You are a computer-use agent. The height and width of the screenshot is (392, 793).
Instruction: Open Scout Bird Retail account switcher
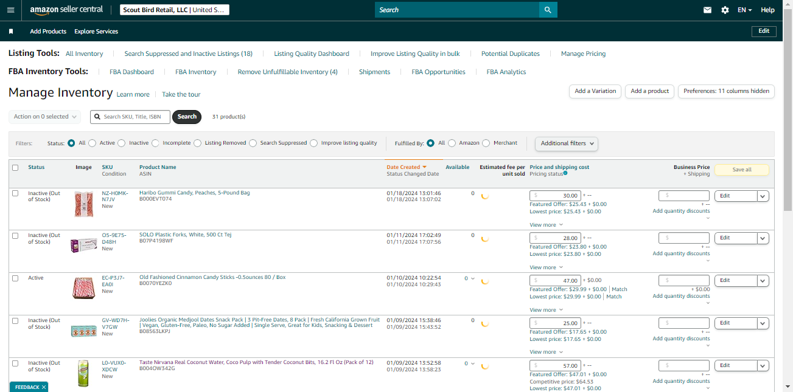click(x=173, y=10)
